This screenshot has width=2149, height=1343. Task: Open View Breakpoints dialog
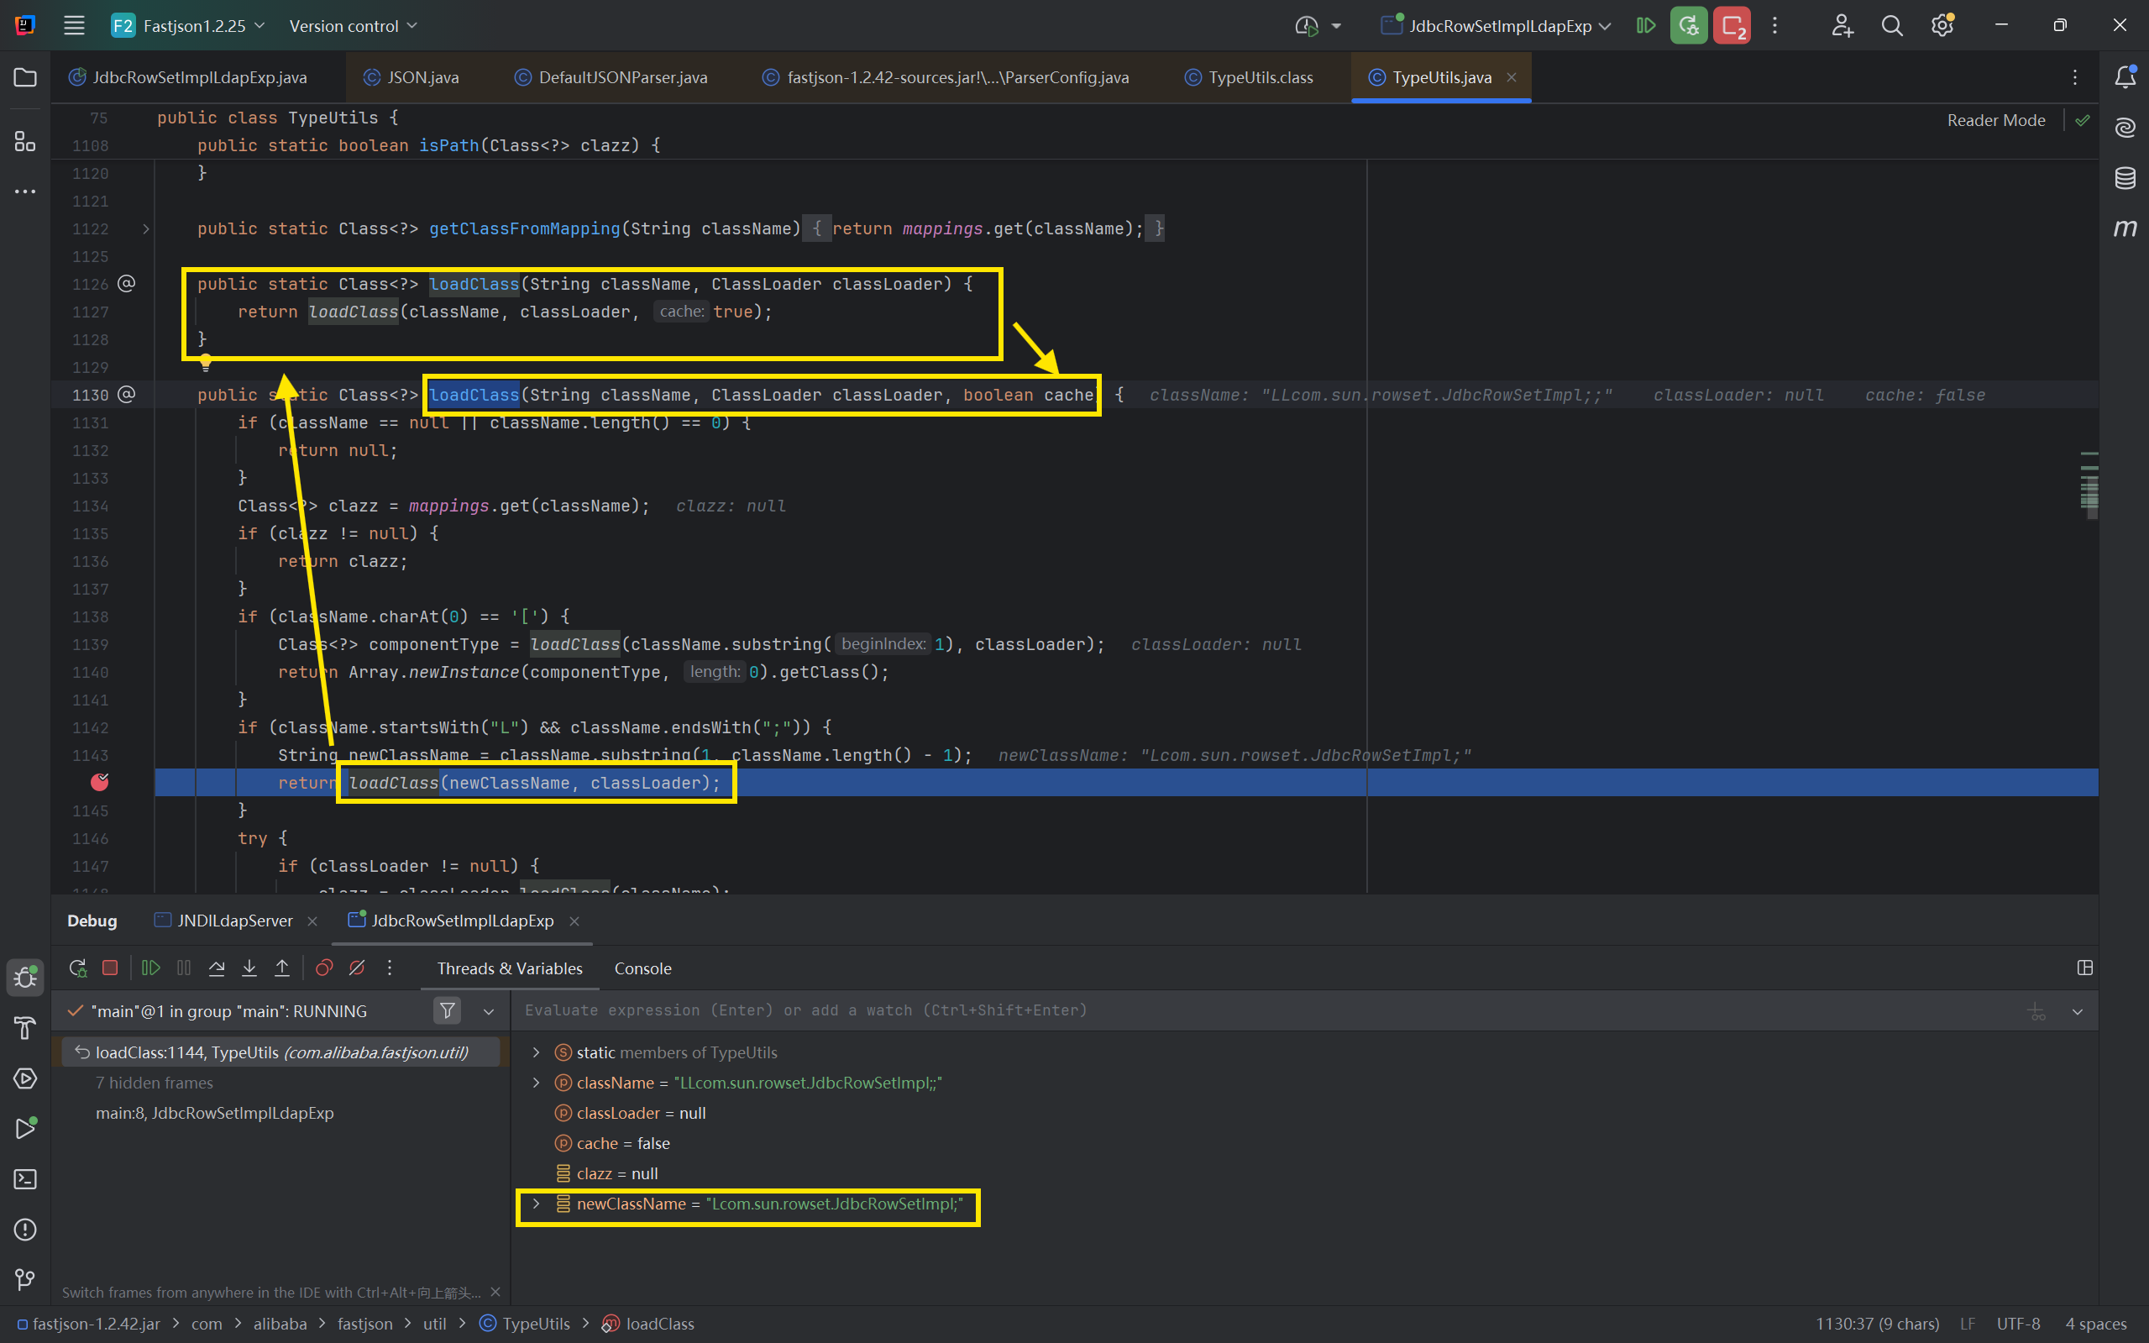[x=324, y=968]
